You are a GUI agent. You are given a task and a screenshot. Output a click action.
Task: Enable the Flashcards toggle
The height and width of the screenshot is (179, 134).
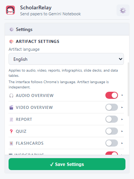112,143
